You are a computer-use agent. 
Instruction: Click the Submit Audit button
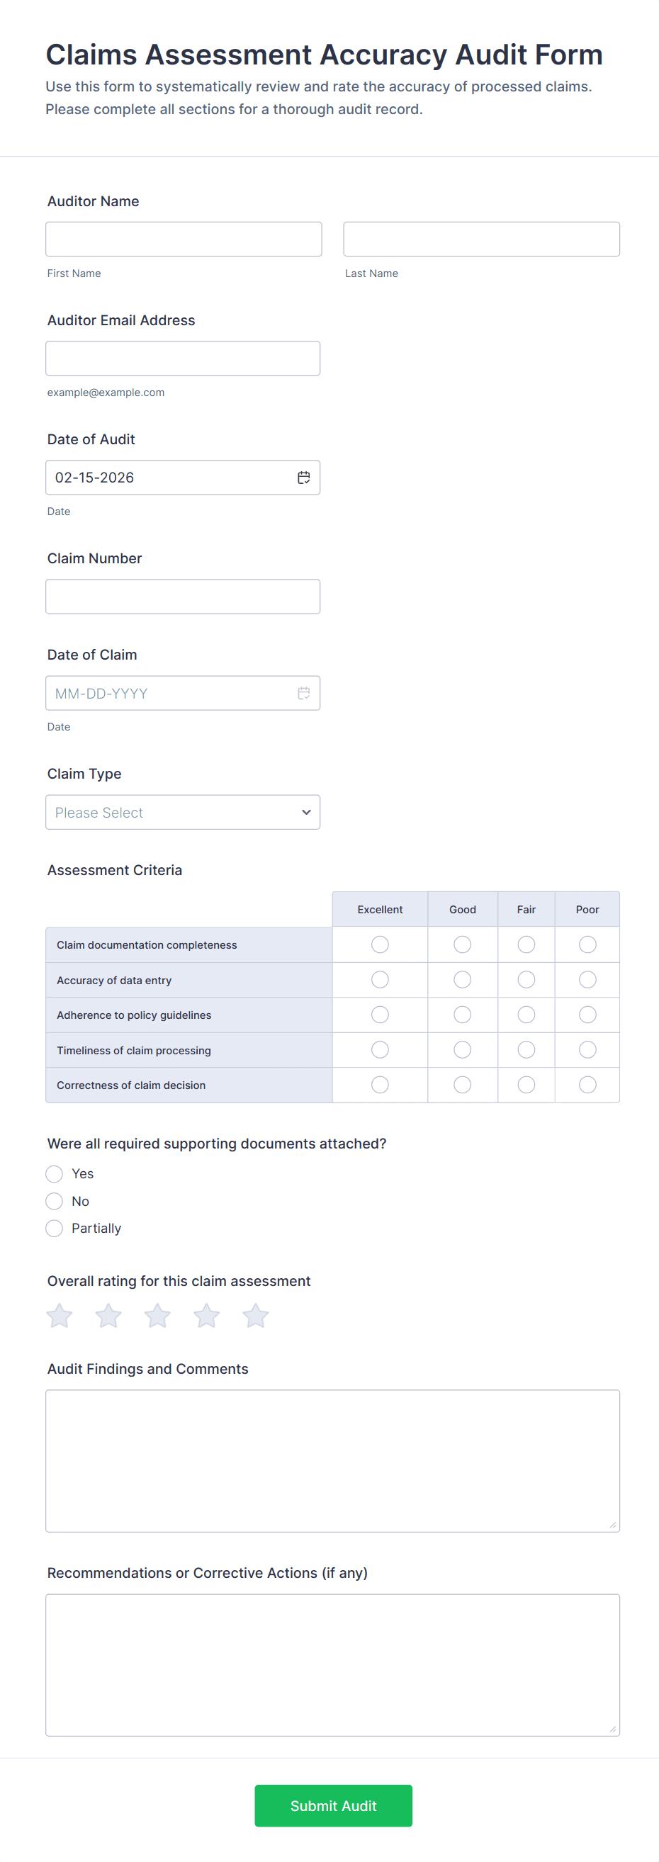click(333, 1805)
